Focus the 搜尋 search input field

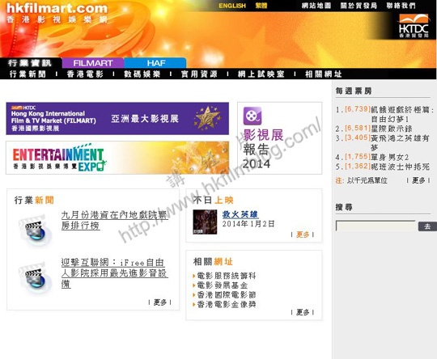click(375, 226)
